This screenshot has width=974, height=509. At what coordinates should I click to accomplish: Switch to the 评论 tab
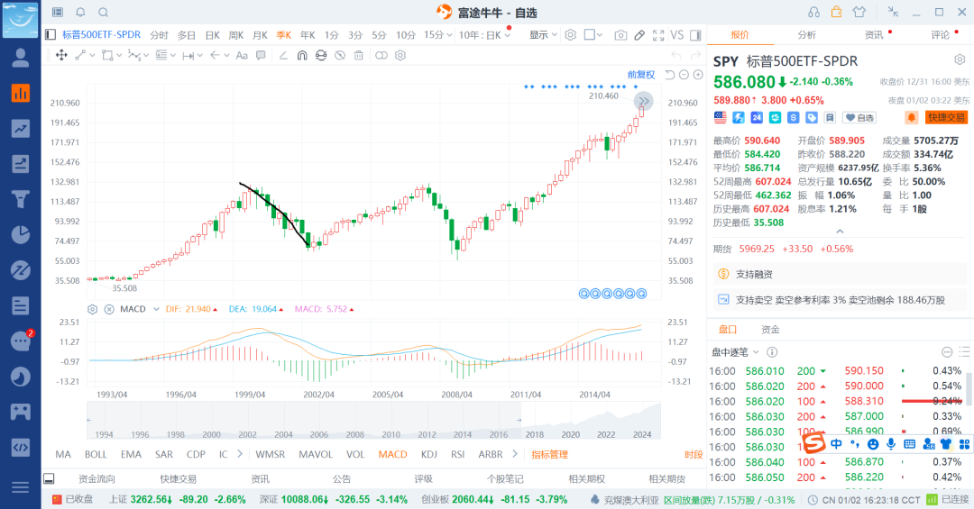[940, 35]
